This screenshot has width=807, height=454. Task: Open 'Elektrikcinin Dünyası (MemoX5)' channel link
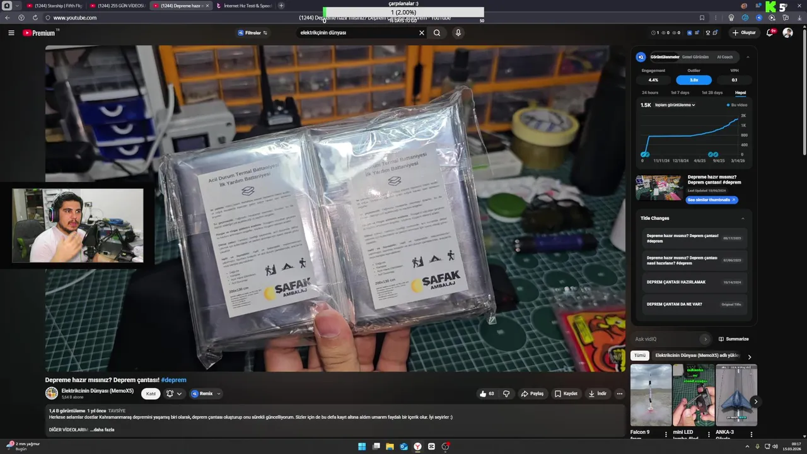click(97, 391)
